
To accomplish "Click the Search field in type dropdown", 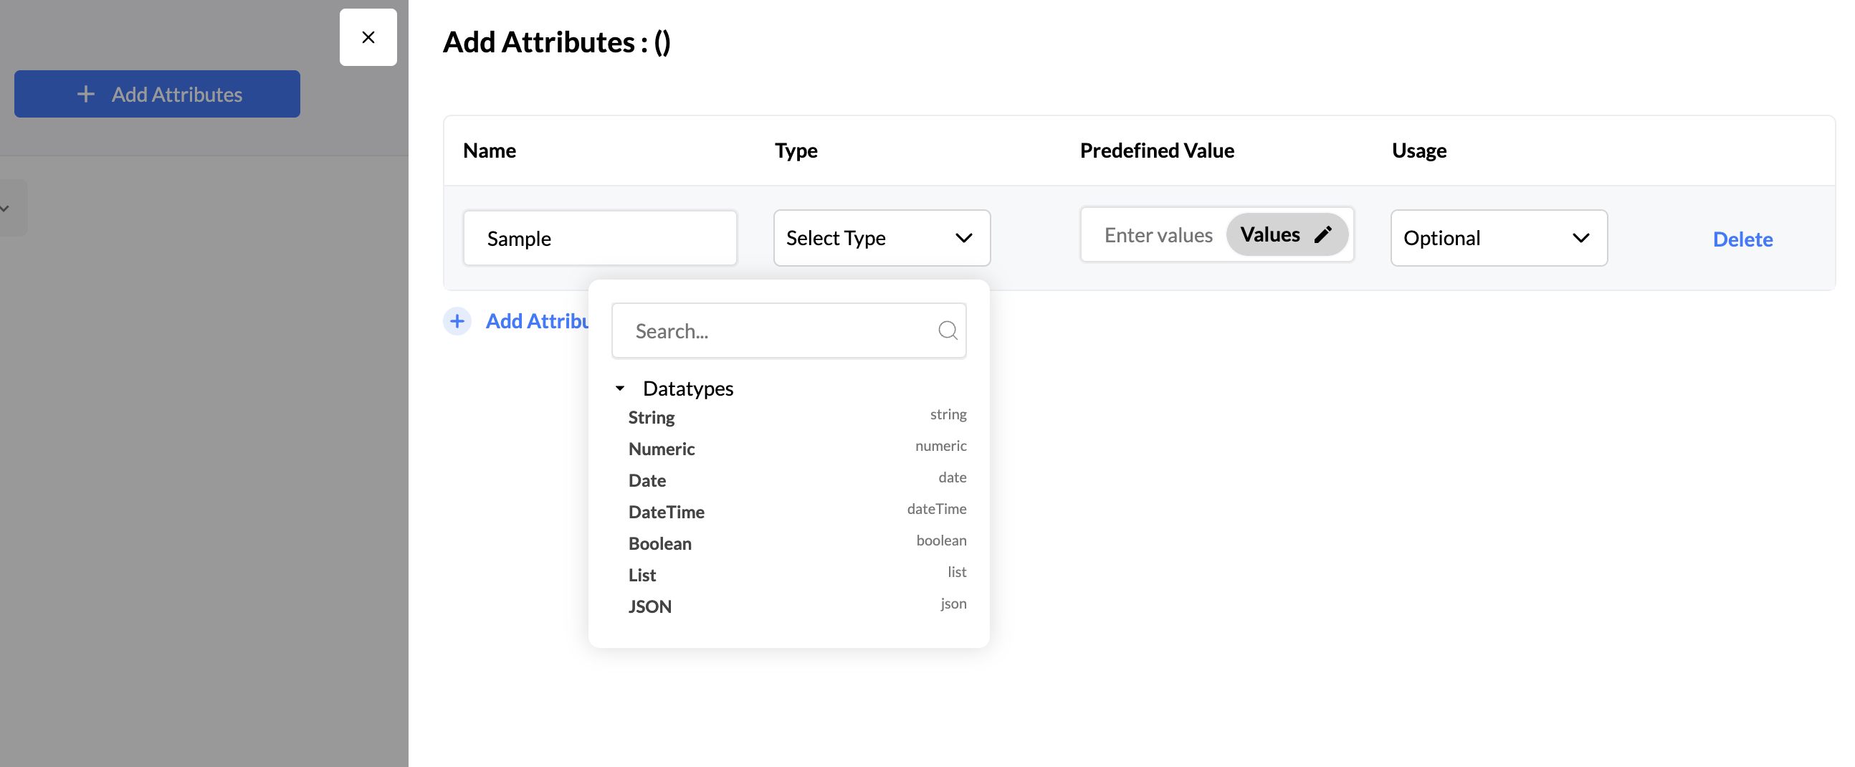I will tap(778, 330).
